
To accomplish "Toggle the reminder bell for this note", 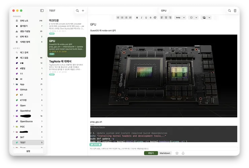I will pyautogui.click(x=183, y=153).
